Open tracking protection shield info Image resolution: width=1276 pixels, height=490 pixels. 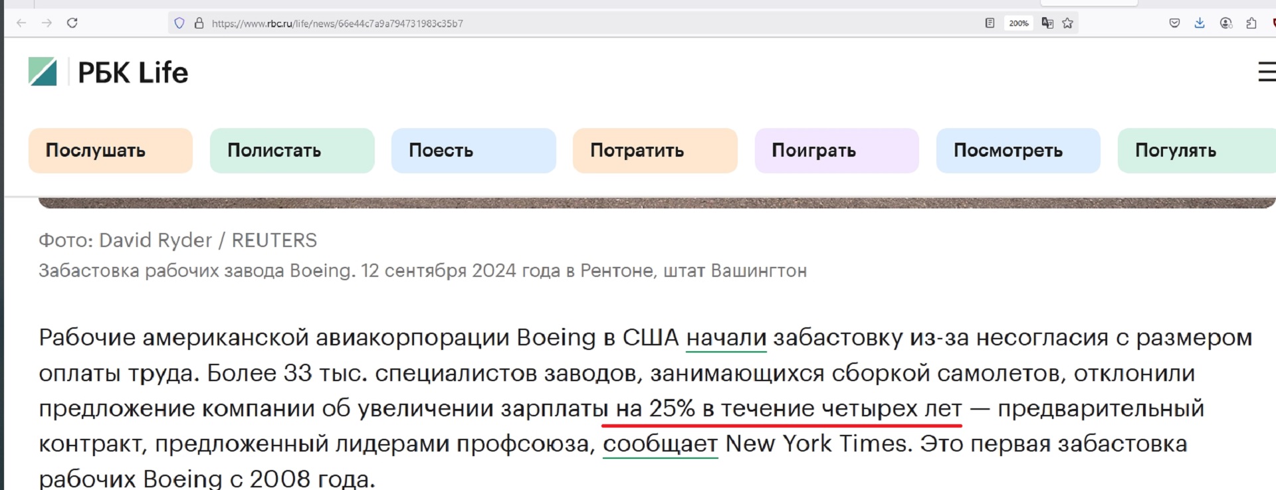[x=179, y=23]
